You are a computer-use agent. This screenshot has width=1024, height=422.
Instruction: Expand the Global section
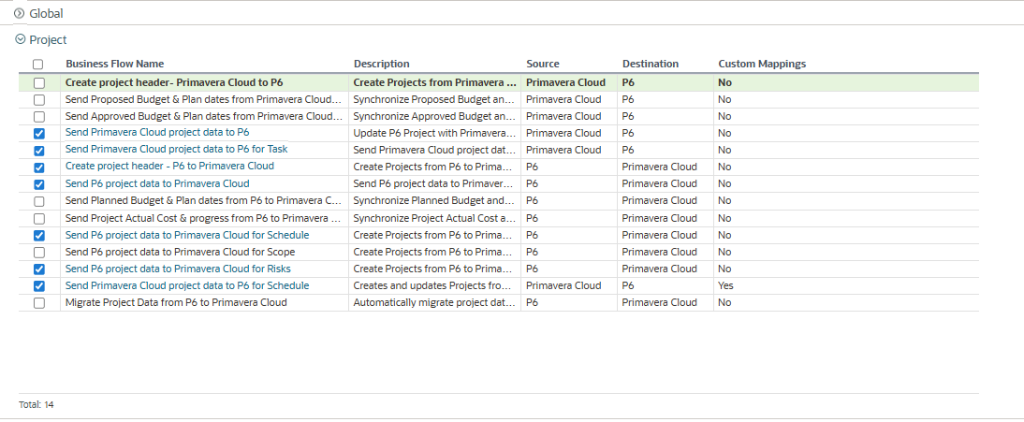point(20,14)
